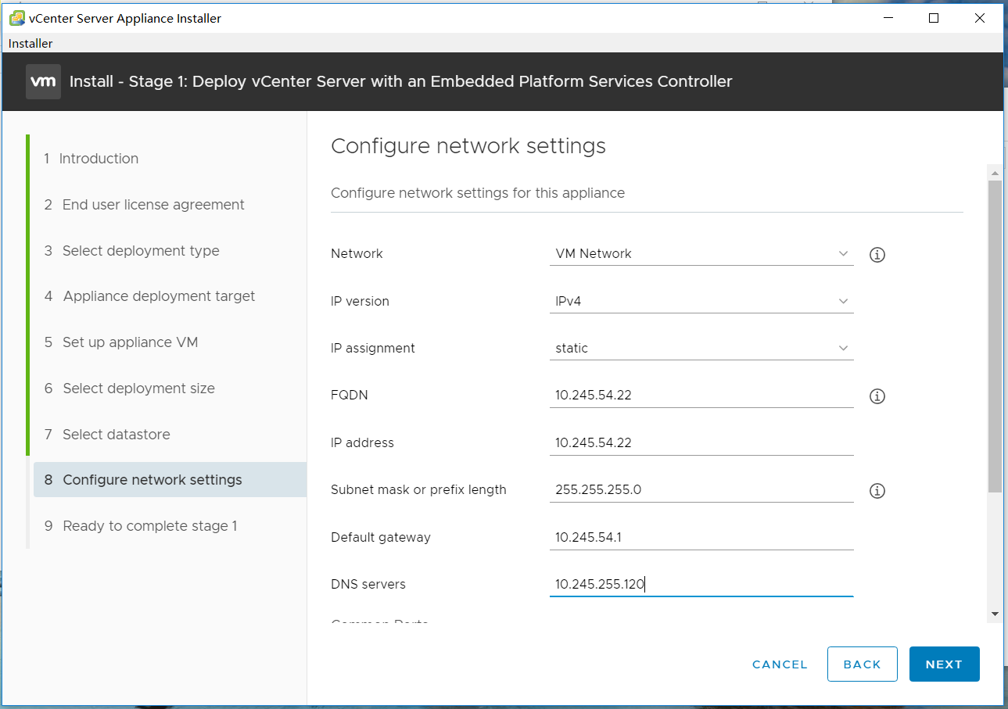Click the scrollbar up arrow

pyautogui.click(x=995, y=173)
